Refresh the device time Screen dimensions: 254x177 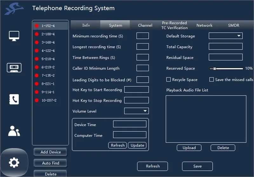(117, 145)
